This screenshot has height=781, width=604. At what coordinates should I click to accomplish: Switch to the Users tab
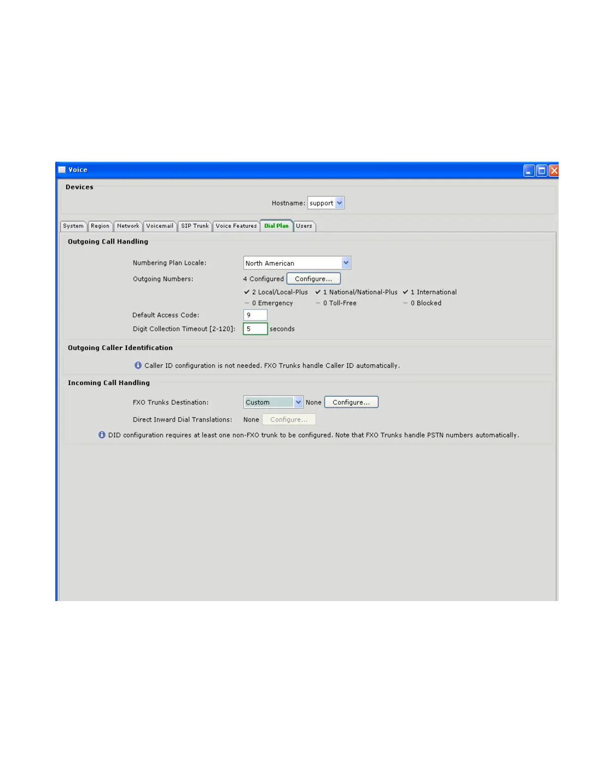click(304, 226)
